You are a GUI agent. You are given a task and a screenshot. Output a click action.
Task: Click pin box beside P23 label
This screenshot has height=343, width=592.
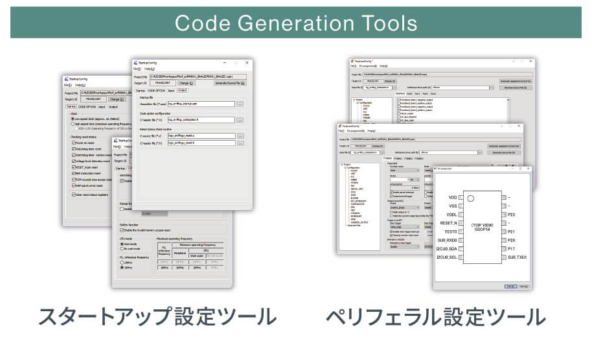tap(504, 215)
